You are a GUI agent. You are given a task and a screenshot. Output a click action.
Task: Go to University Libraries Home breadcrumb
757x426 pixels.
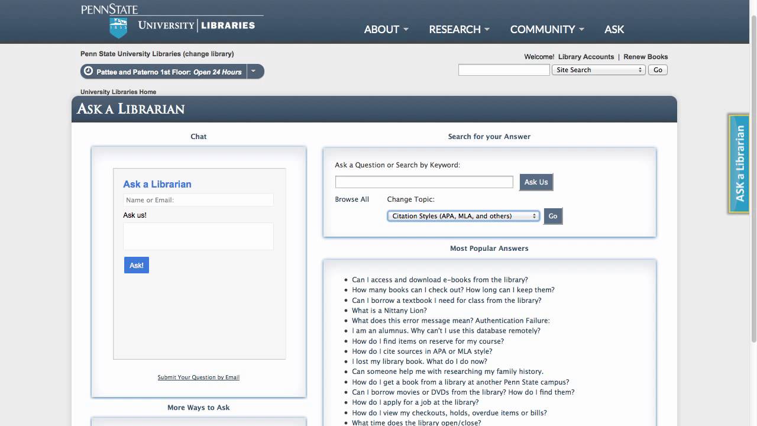point(118,92)
